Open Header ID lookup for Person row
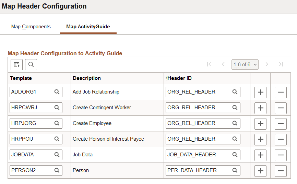The image size is (297, 184). pyautogui.click(x=235, y=170)
